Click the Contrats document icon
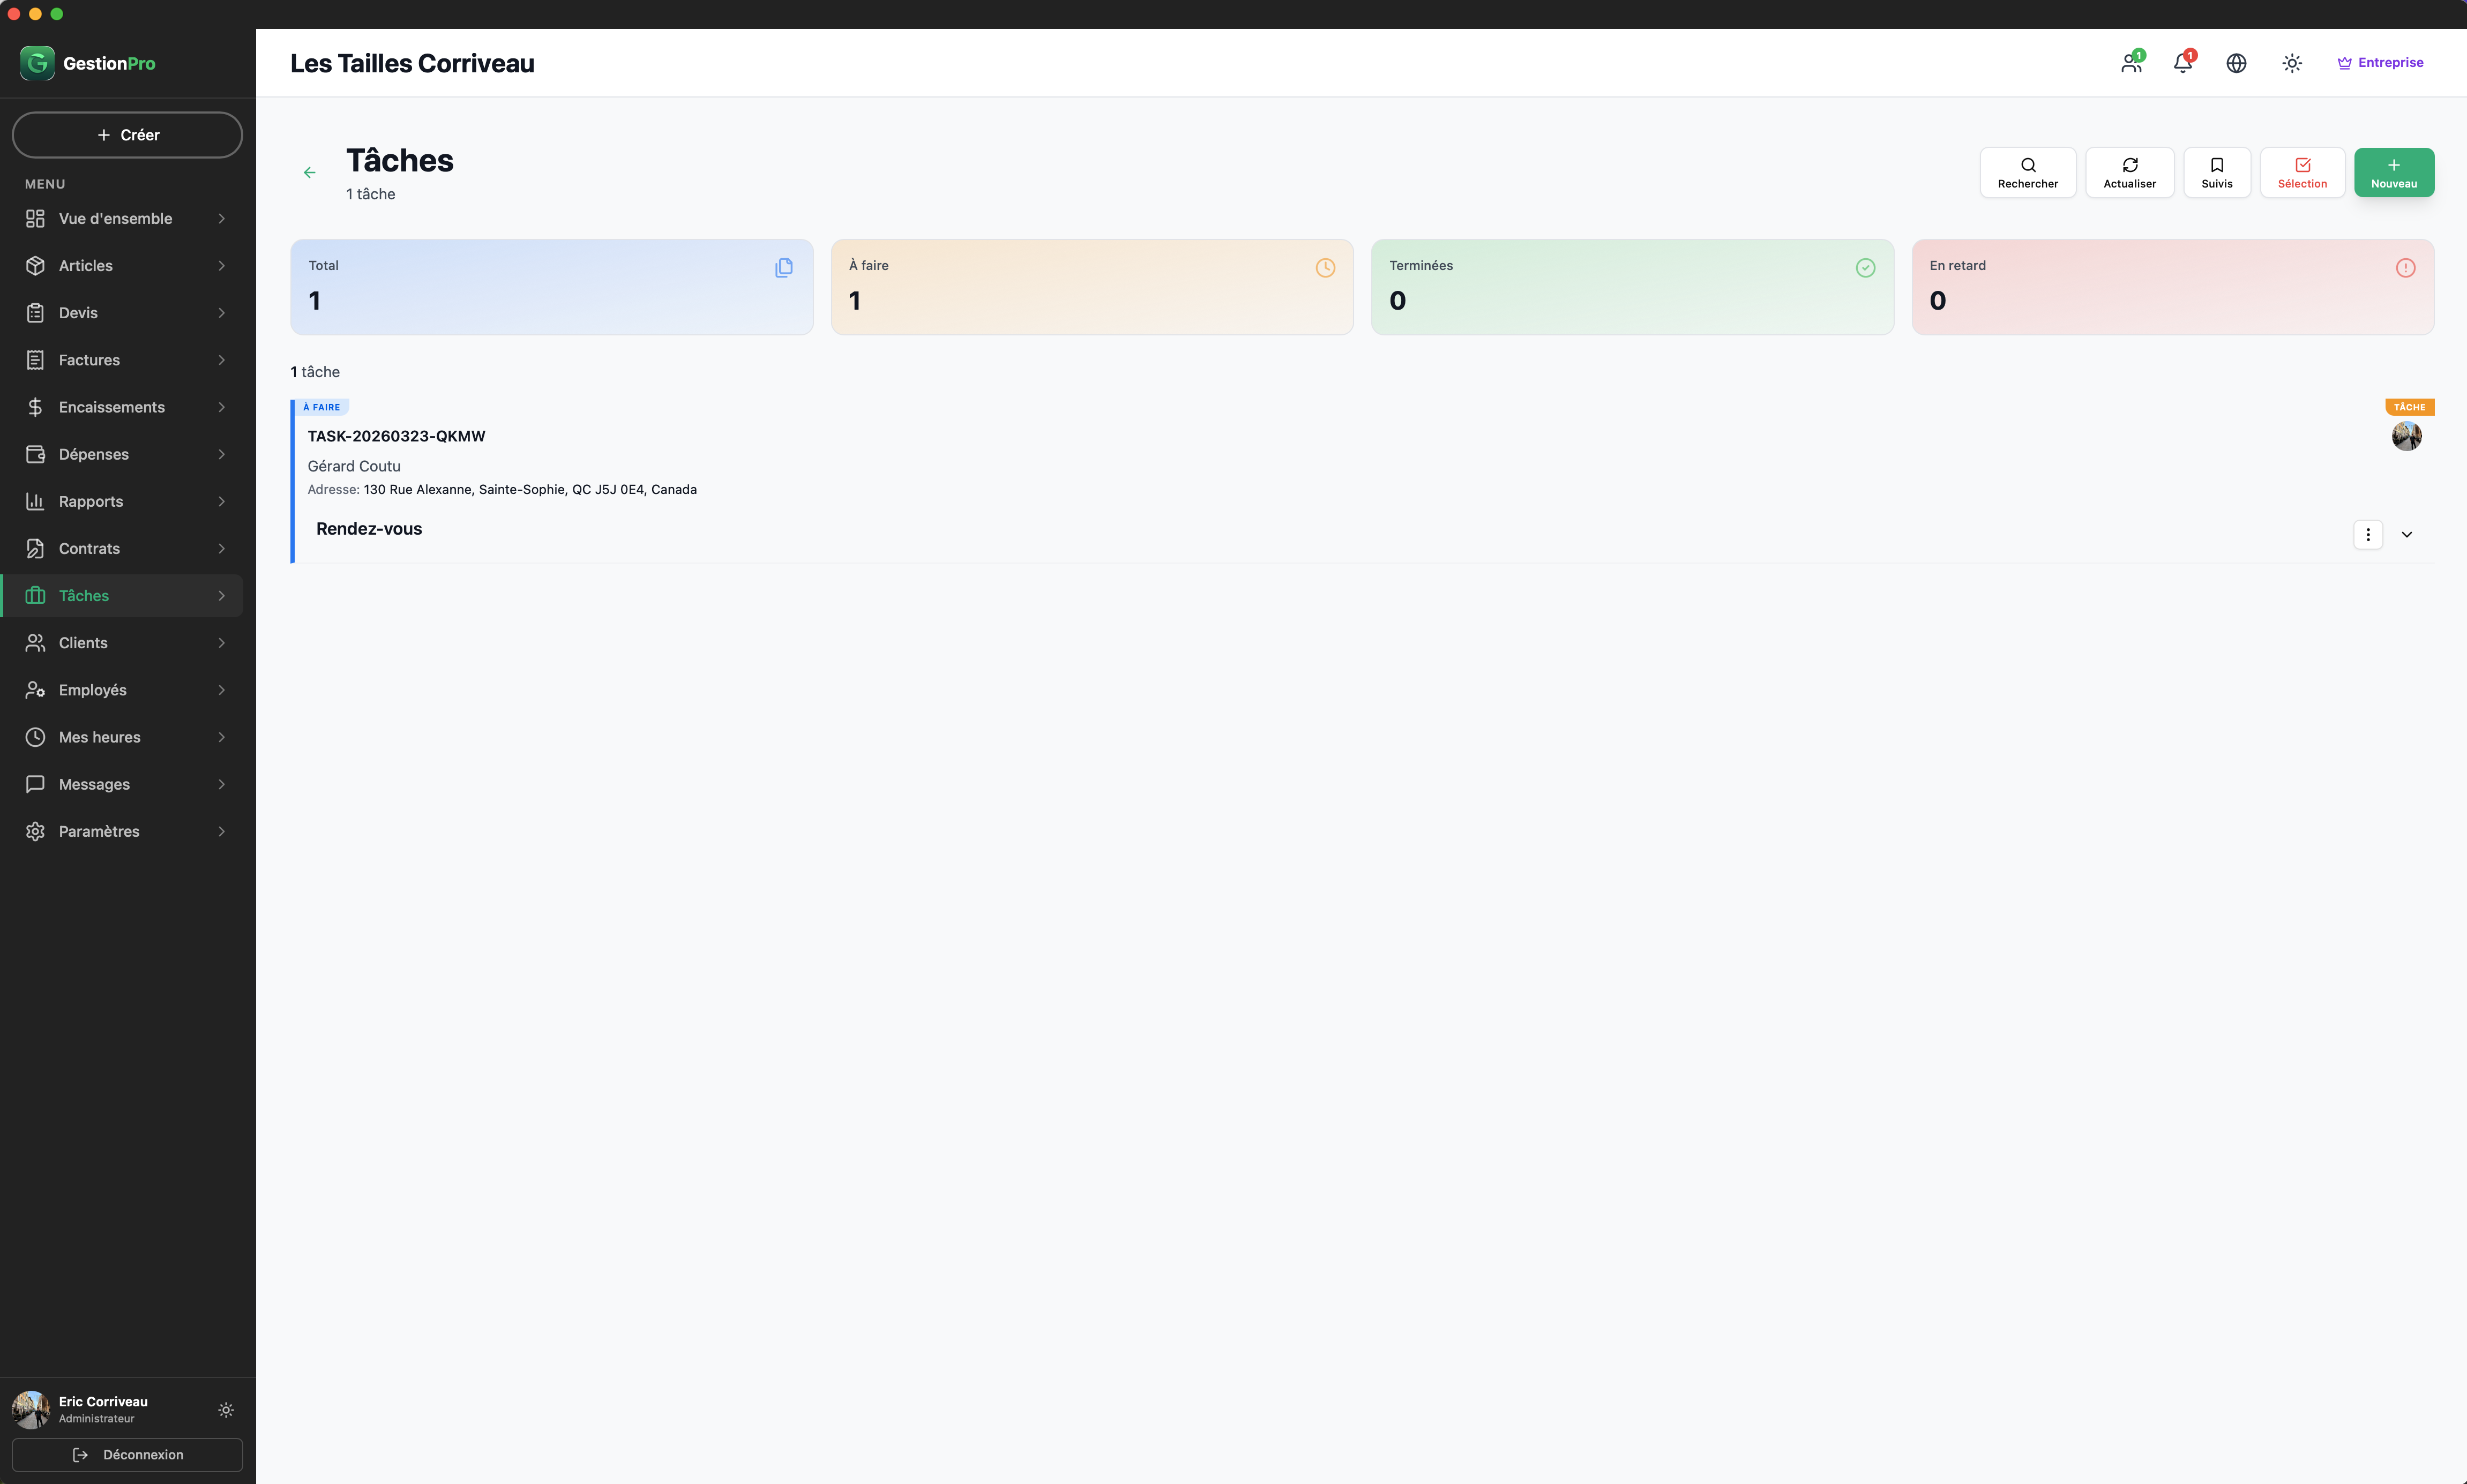2467x1484 pixels. [35, 548]
